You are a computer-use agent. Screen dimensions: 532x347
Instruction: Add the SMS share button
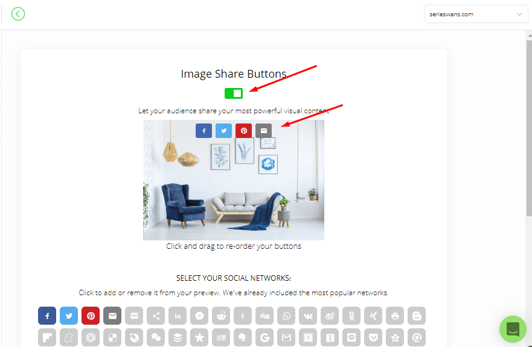pyautogui.click(x=134, y=316)
